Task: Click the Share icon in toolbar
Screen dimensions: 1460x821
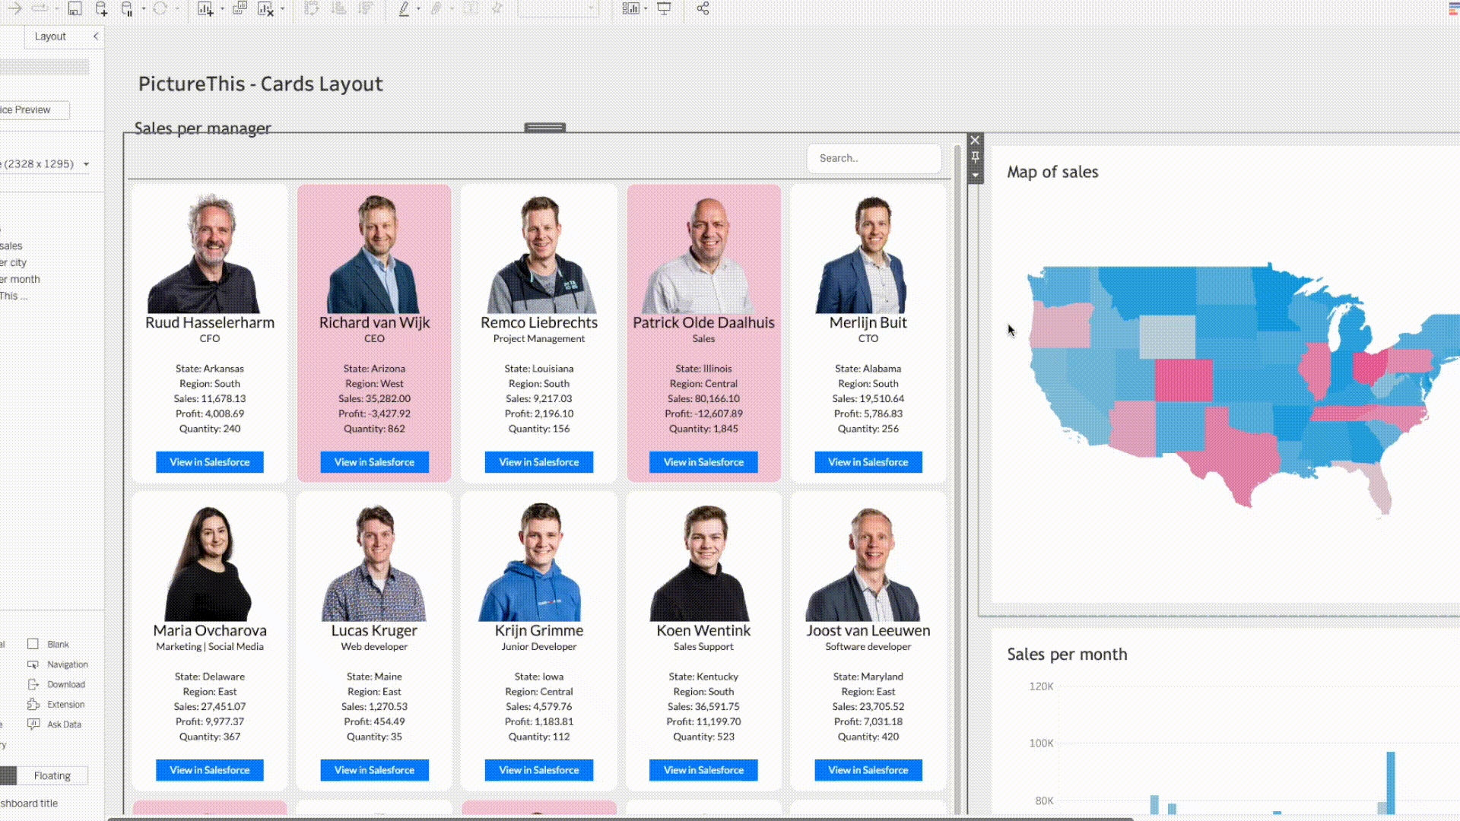Action: [703, 9]
